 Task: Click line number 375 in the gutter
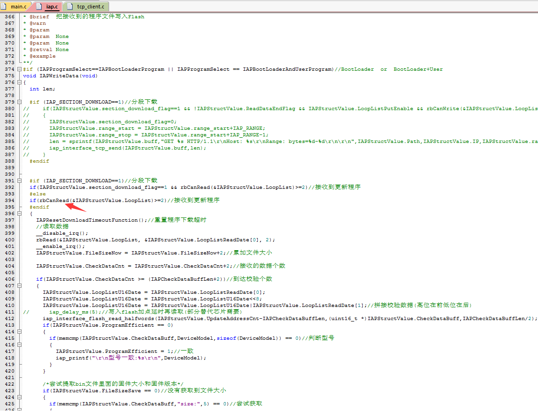[x=9, y=76]
